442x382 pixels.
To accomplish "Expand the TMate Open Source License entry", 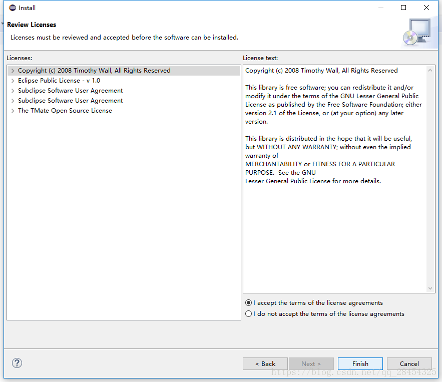I will coord(13,111).
